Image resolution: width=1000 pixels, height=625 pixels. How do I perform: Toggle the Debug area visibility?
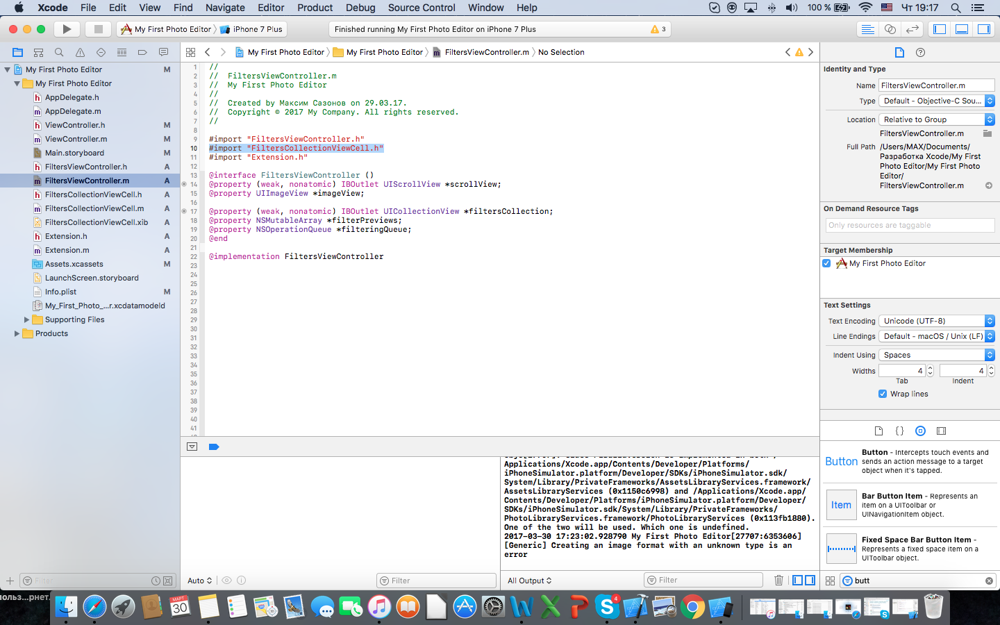pos(962,29)
